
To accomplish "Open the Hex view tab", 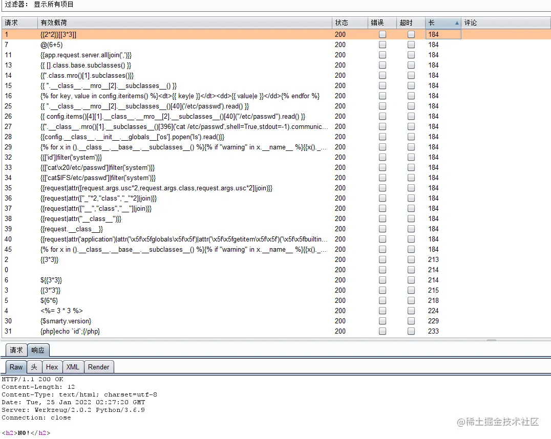I will coord(52,367).
